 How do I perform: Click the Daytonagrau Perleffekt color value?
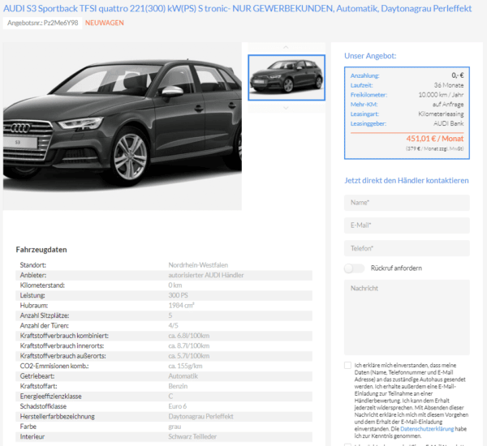pos(200,417)
